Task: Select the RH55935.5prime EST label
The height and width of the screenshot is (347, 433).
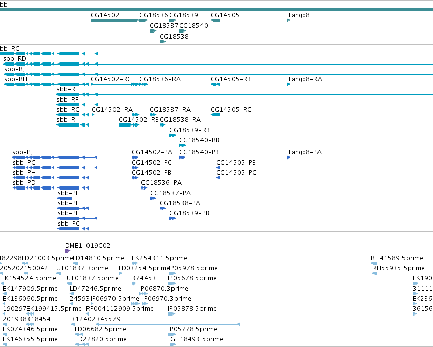Action: pos(399,268)
